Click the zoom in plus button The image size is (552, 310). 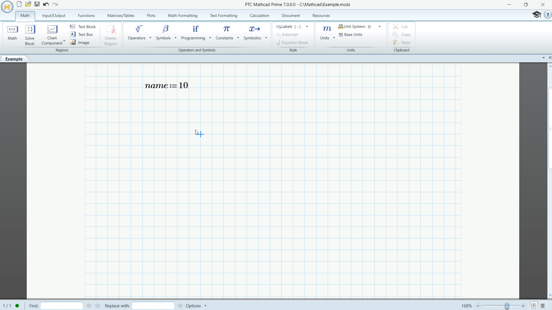(x=523, y=306)
